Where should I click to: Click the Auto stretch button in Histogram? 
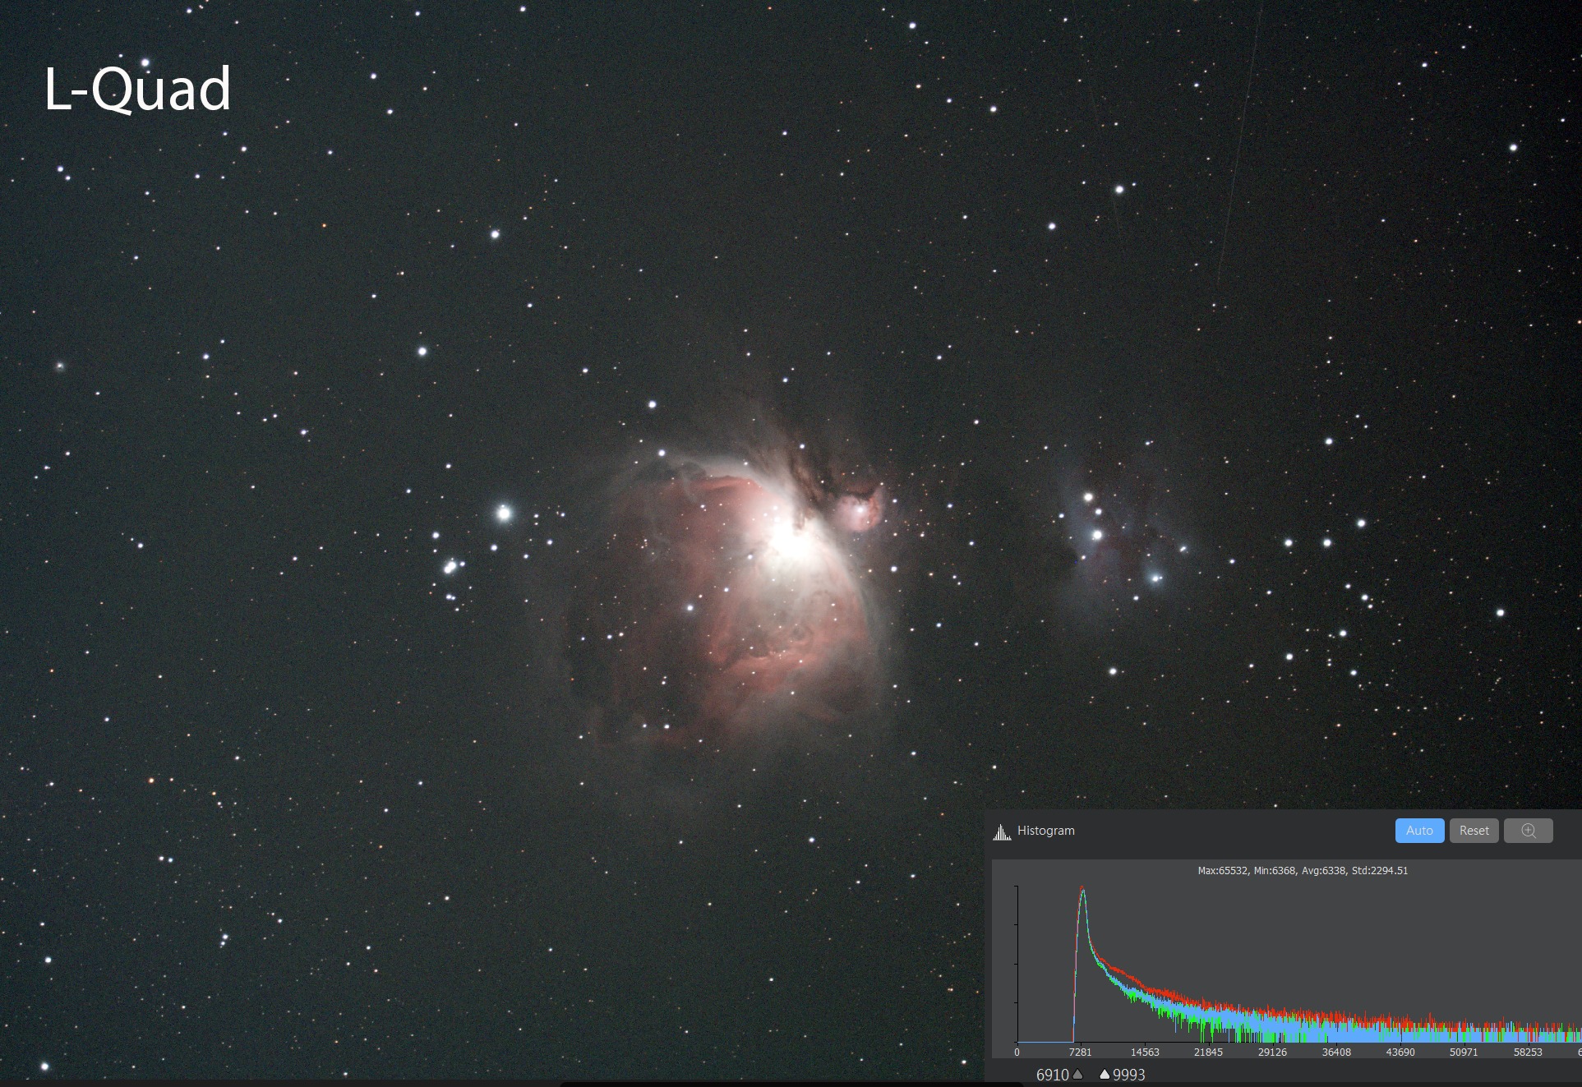[x=1419, y=831]
